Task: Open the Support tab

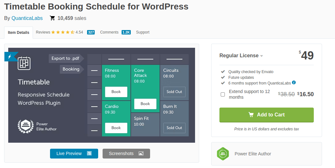Action: coord(143,32)
